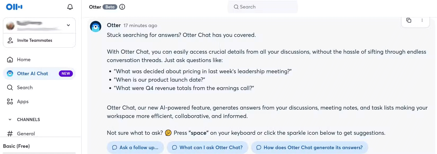Open the General channel
The width and height of the screenshot is (437, 154).
coord(26,133)
